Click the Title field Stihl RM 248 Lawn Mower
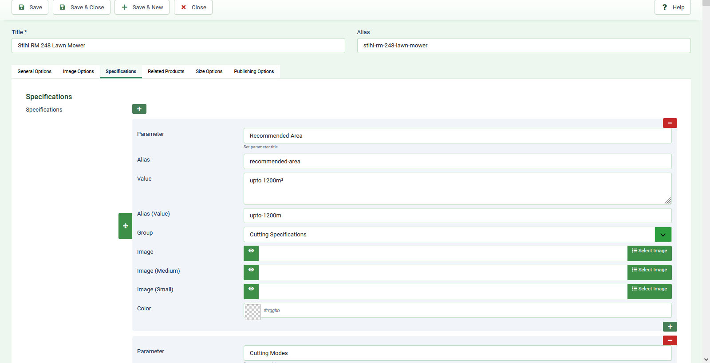The image size is (710, 363). tap(178, 46)
